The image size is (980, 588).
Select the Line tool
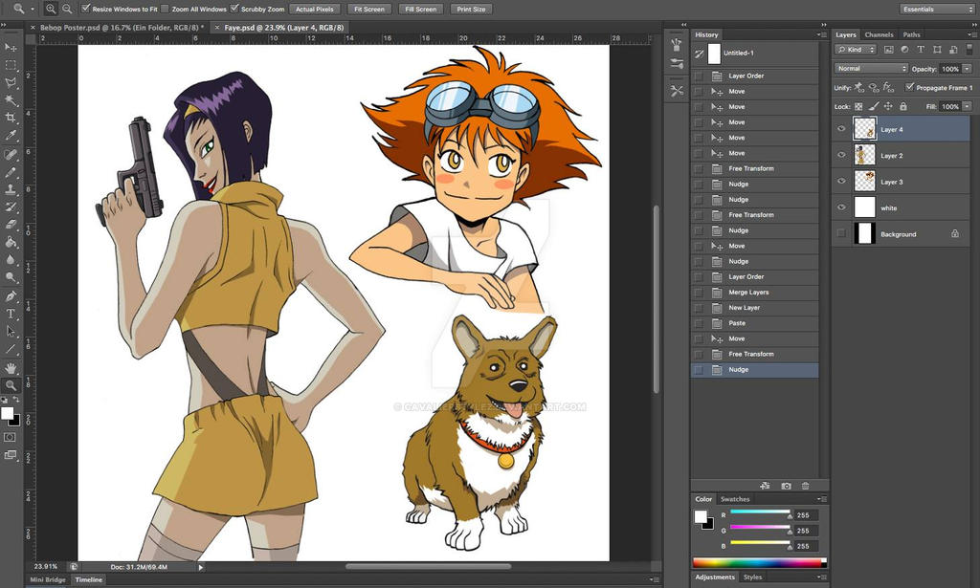point(11,349)
